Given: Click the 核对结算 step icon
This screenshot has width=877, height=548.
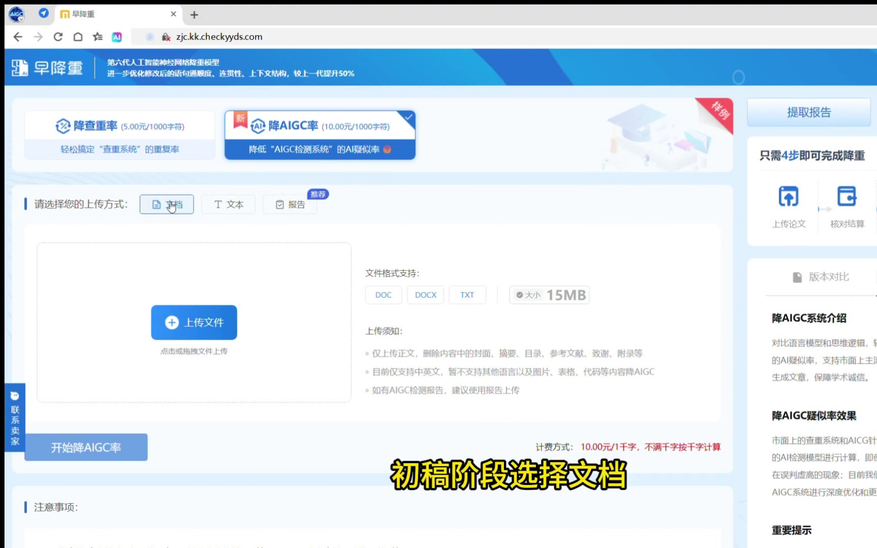Looking at the screenshot, I should tap(846, 197).
